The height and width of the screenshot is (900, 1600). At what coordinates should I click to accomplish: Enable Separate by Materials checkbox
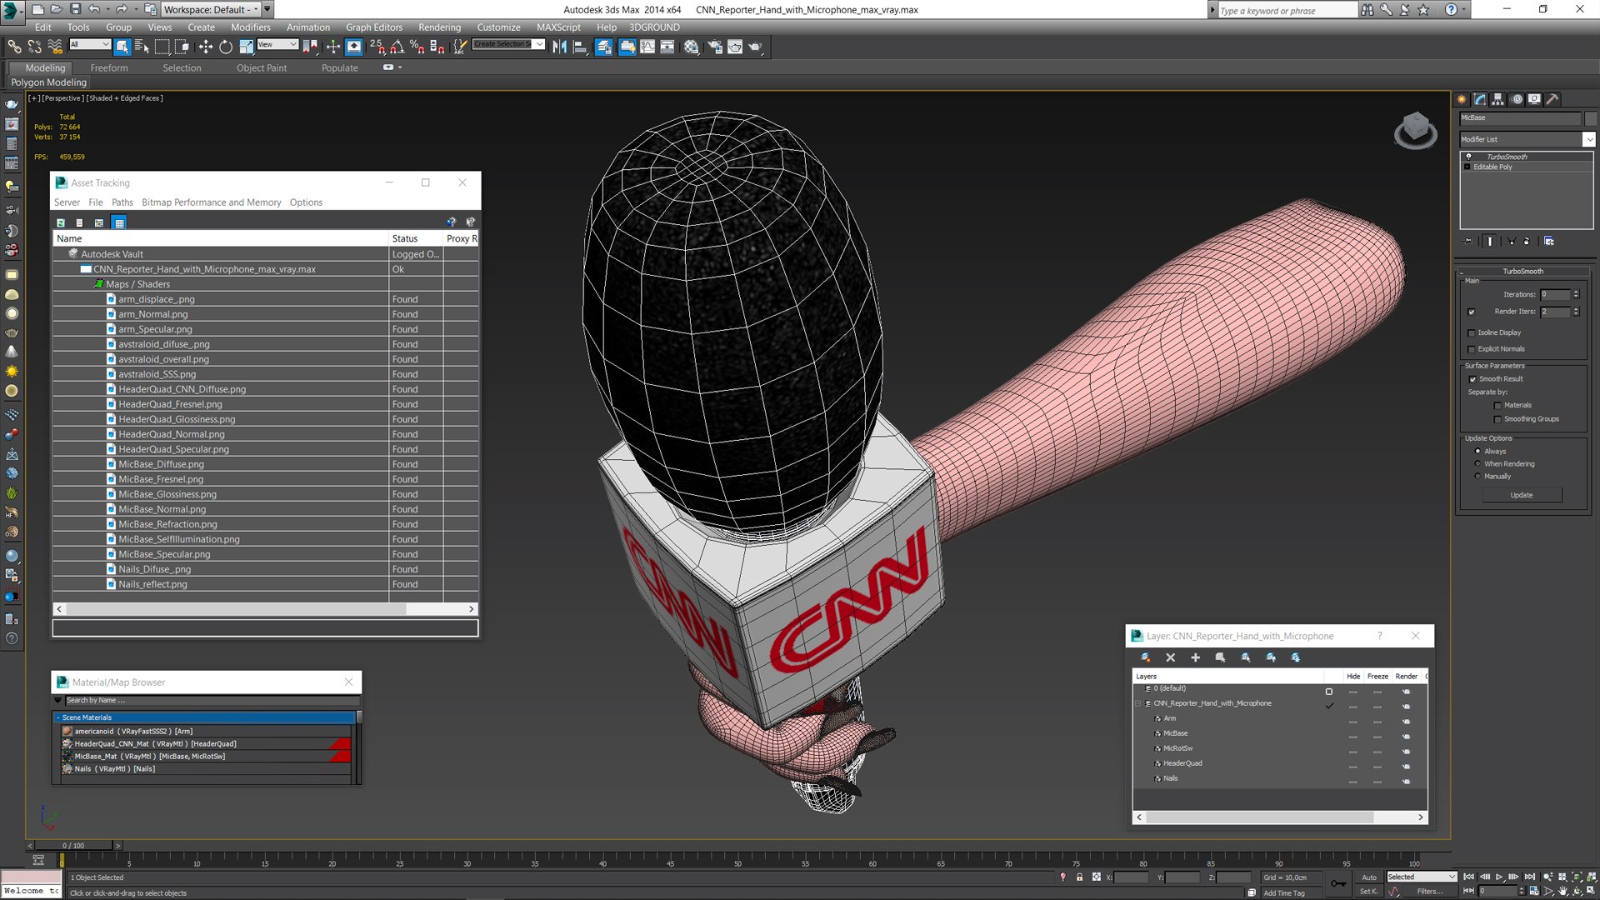click(x=1497, y=405)
